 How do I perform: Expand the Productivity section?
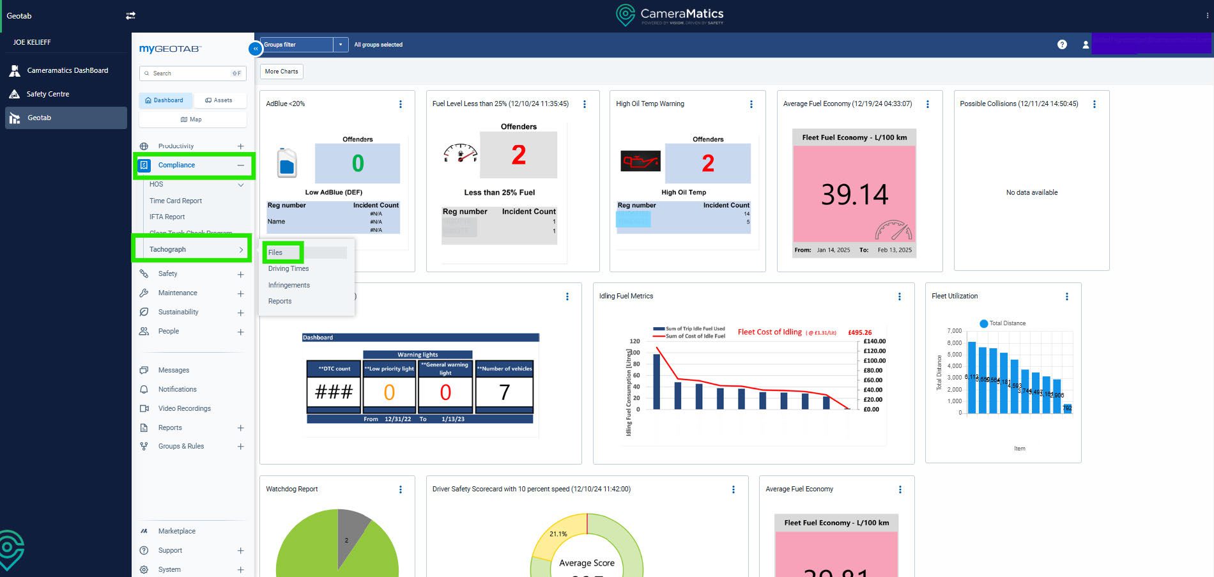240,146
